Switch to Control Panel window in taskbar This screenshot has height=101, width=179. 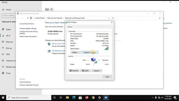click(106, 98)
